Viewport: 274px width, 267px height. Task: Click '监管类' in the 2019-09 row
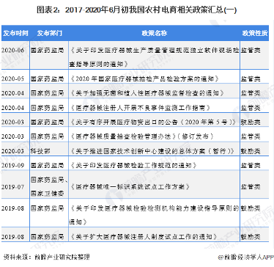click(251, 165)
